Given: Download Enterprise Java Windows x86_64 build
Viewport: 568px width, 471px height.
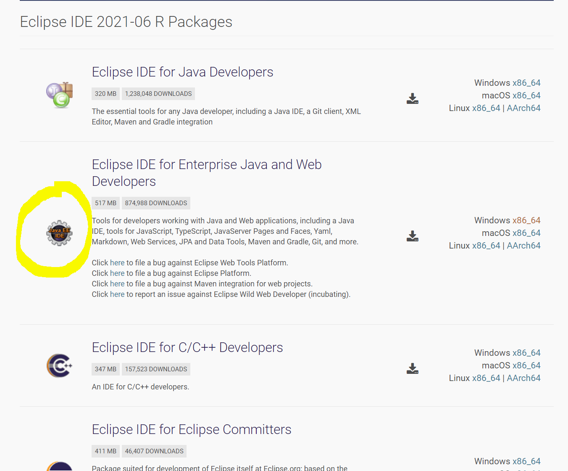Looking at the screenshot, I should [x=526, y=220].
